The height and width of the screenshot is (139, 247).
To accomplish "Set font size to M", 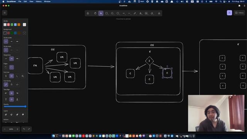I will pyautogui.click(x=12, y=76).
